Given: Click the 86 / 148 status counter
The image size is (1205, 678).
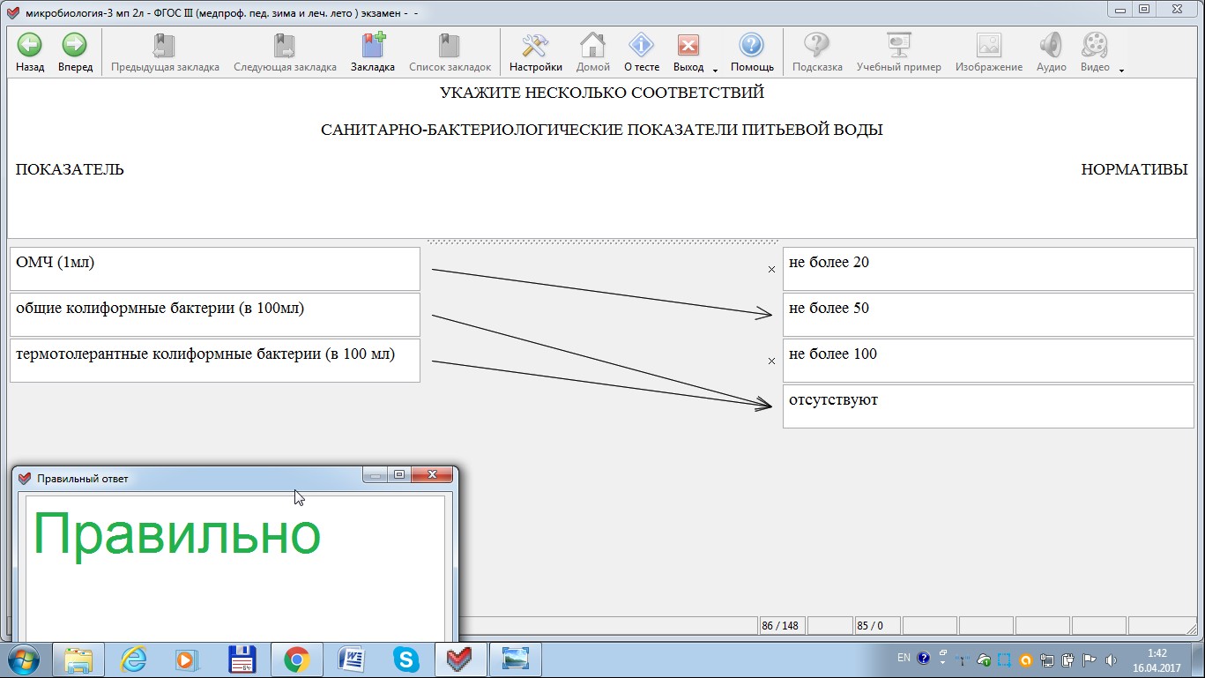Looking at the screenshot, I should pos(780,626).
